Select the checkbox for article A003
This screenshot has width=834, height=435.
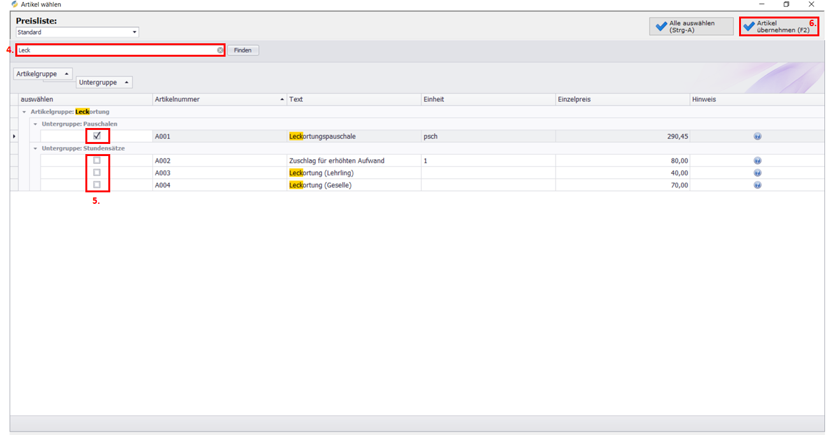97,173
